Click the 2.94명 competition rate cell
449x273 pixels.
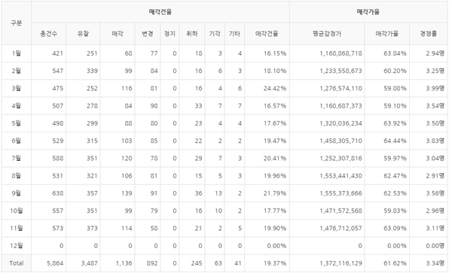(435, 53)
